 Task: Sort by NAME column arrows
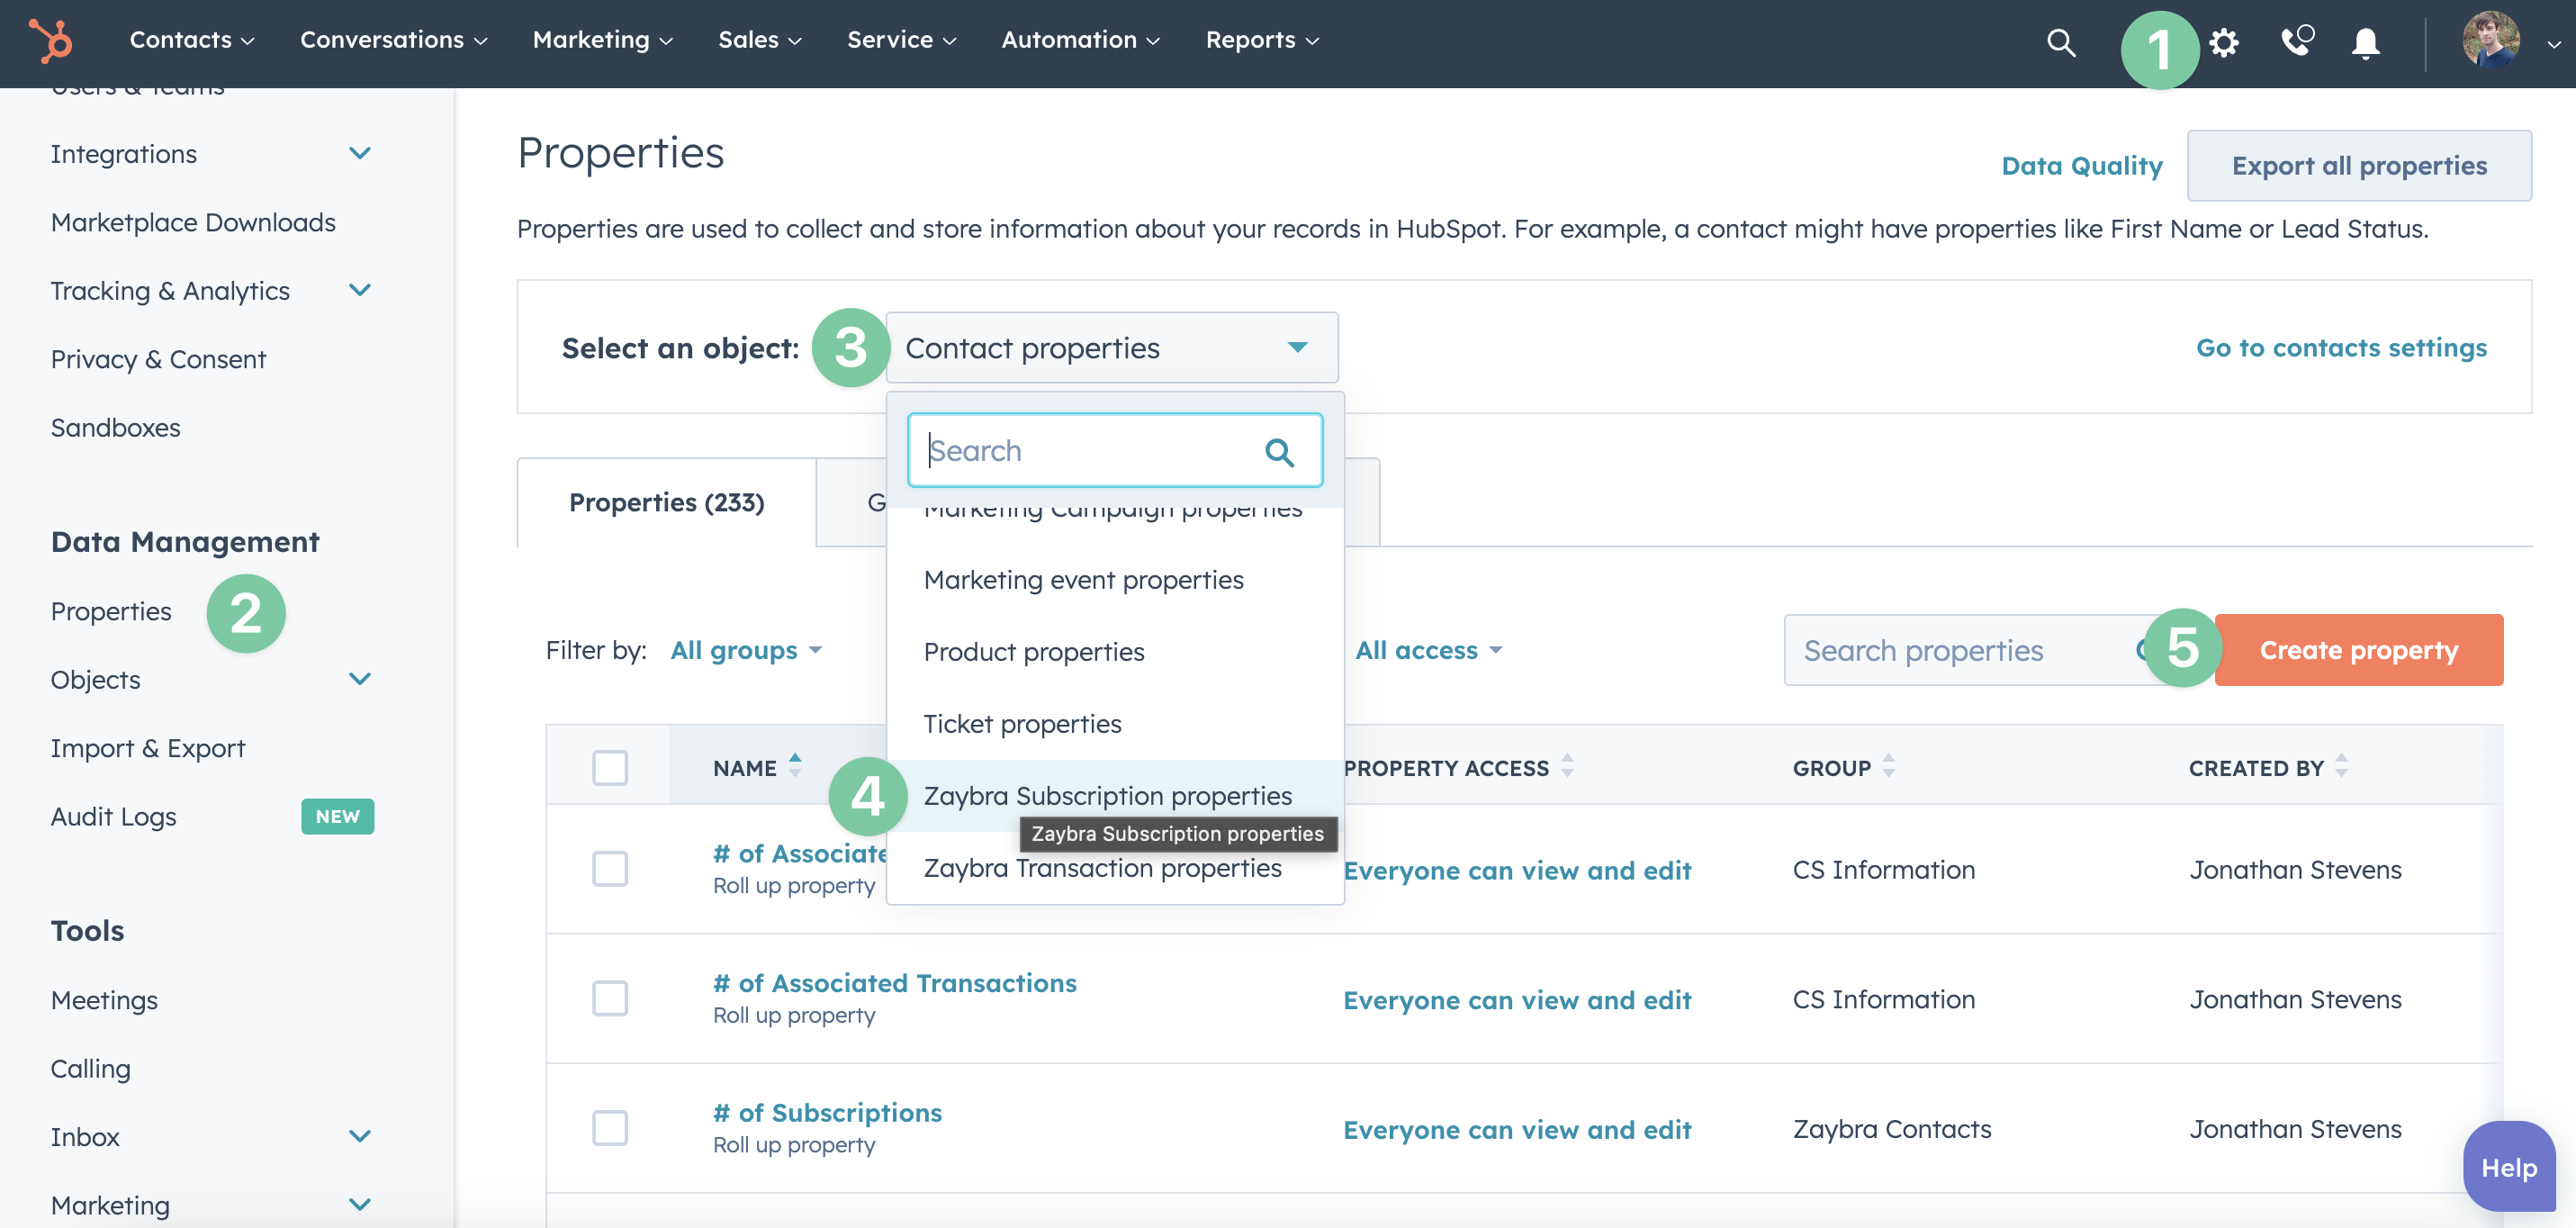click(795, 766)
